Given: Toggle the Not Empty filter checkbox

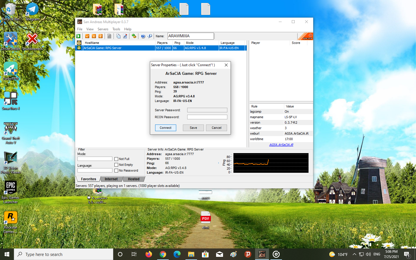Looking at the screenshot, I should [116, 165].
